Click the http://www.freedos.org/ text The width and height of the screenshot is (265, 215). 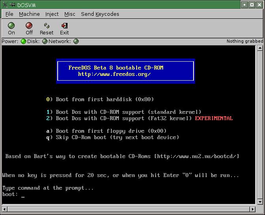(x=114, y=74)
